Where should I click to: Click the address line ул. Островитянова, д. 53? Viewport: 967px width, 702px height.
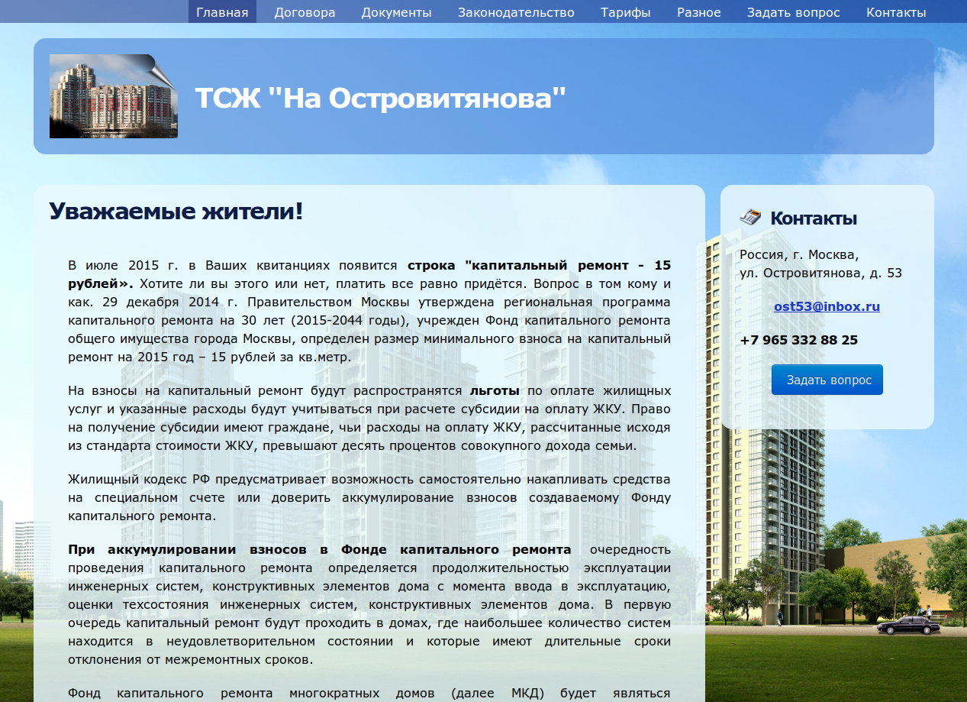820,273
